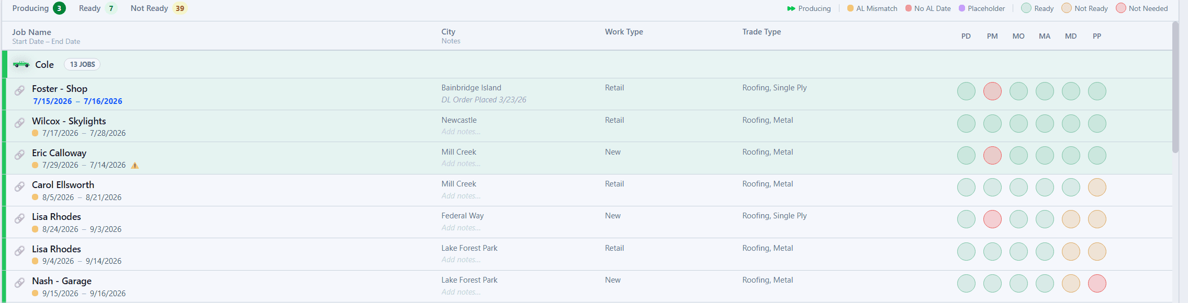Select the Not Ready filter tab

(159, 8)
